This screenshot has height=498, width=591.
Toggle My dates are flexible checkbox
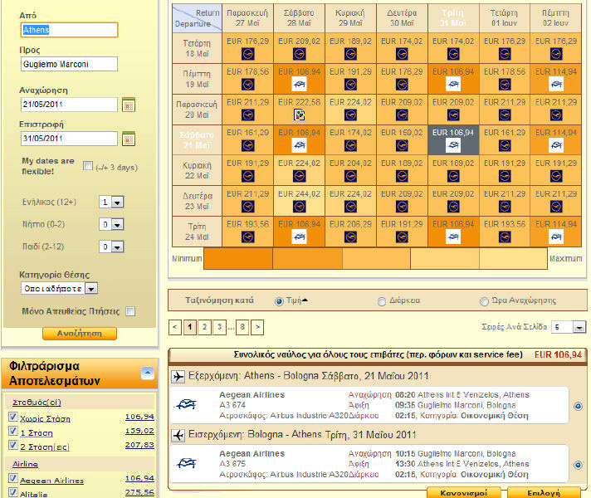pyautogui.click(x=88, y=166)
